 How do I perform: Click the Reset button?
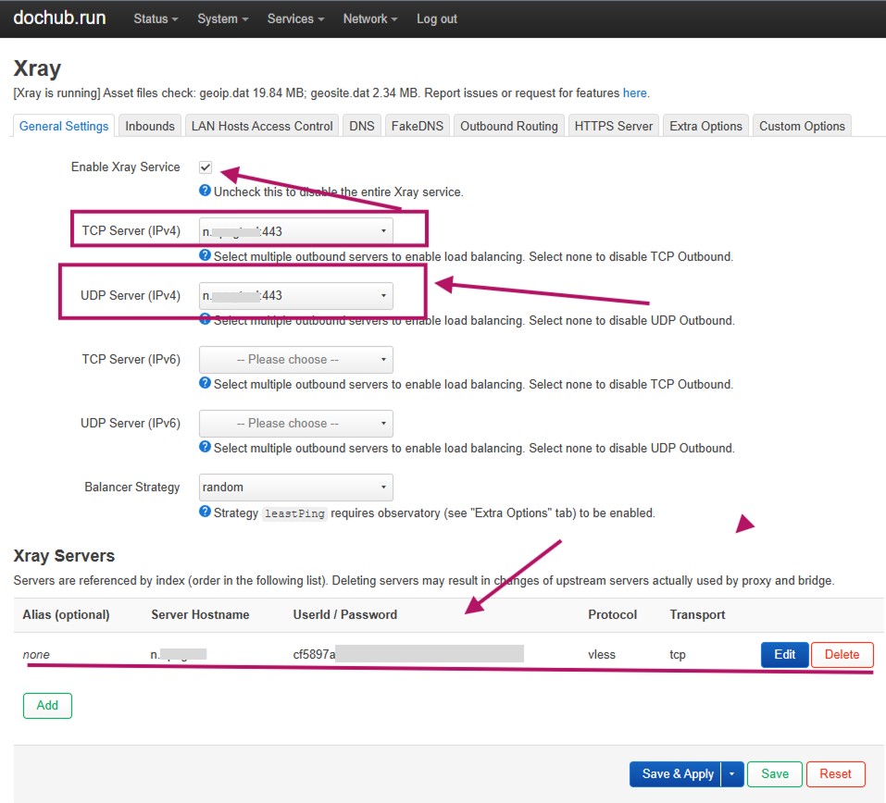coord(835,773)
